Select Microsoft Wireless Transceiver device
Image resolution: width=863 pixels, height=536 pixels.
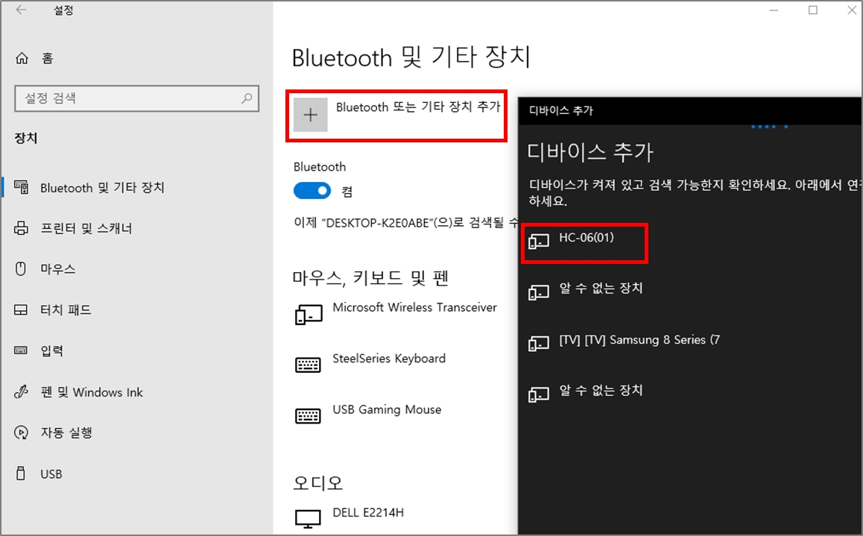coord(414,307)
